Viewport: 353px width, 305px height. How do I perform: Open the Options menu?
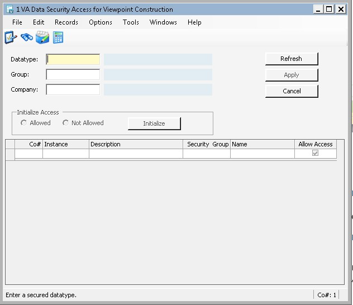(101, 22)
